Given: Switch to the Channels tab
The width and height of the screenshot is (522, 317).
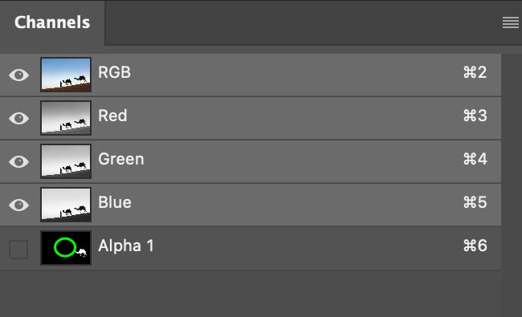Looking at the screenshot, I should pyautogui.click(x=52, y=22).
